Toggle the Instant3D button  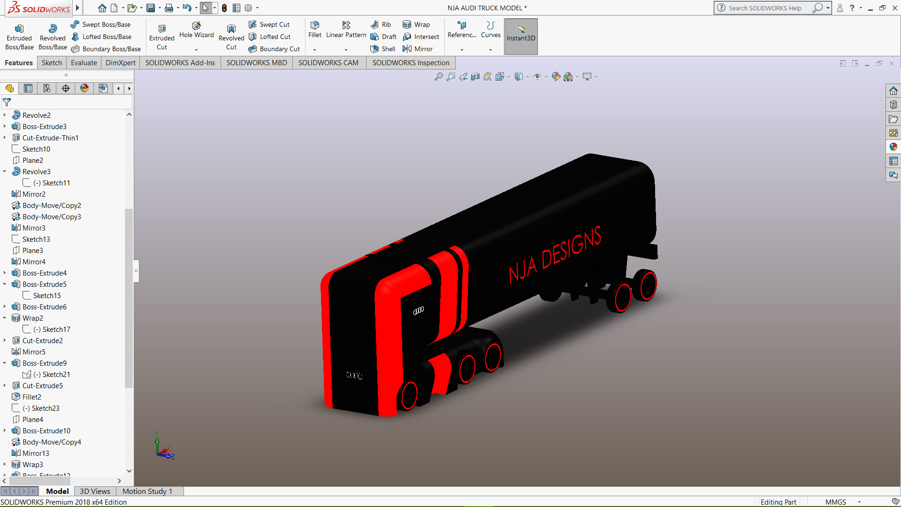[521, 37]
